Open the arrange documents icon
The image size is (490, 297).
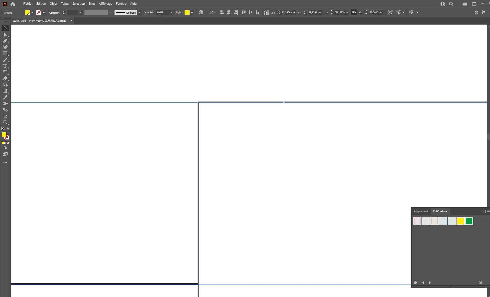[x=465, y=4]
